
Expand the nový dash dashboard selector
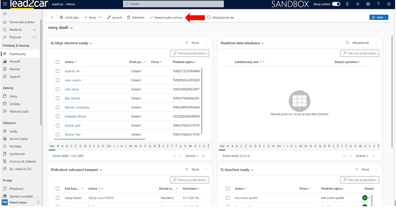click(x=71, y=28)
